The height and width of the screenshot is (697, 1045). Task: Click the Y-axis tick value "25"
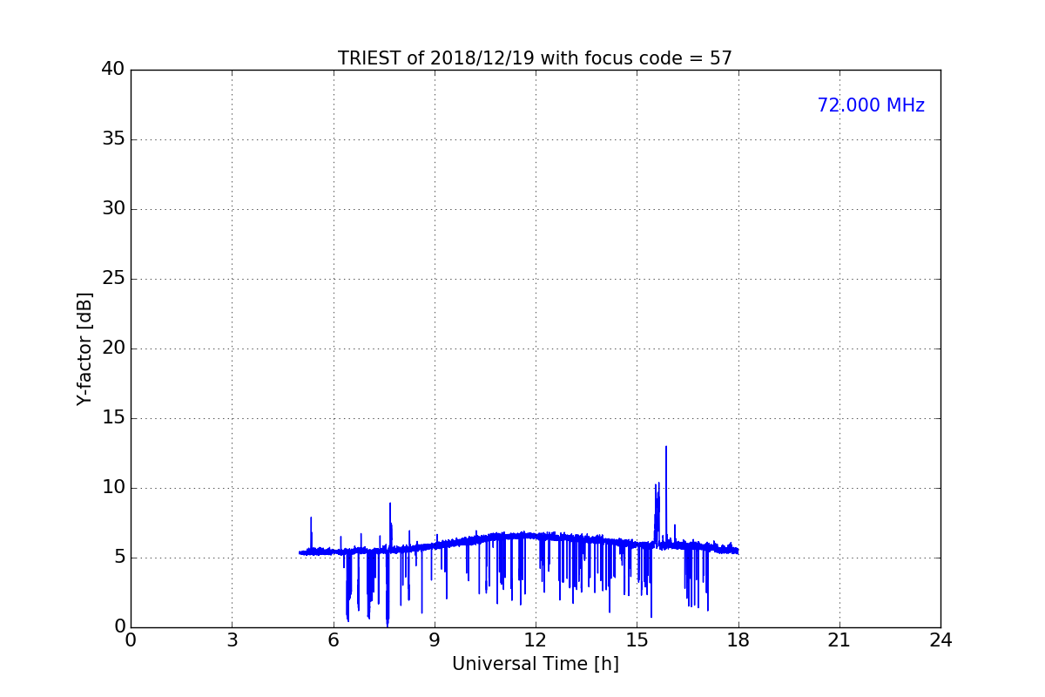[113, 279]
